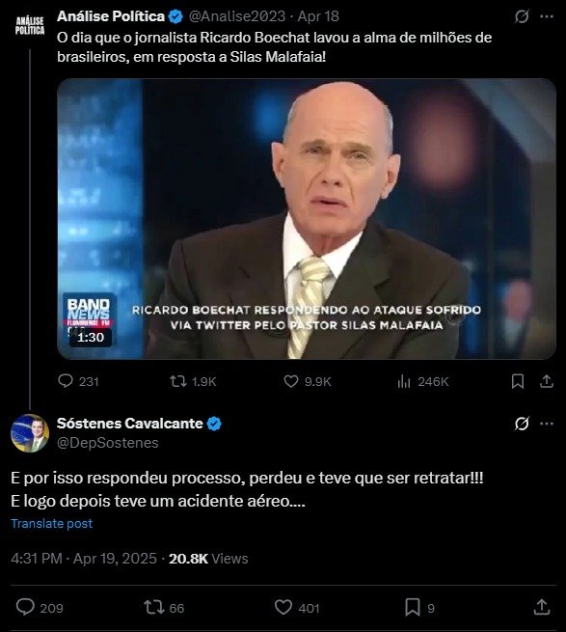
Task: Share the Análise Política post
Action: point(547,381)
